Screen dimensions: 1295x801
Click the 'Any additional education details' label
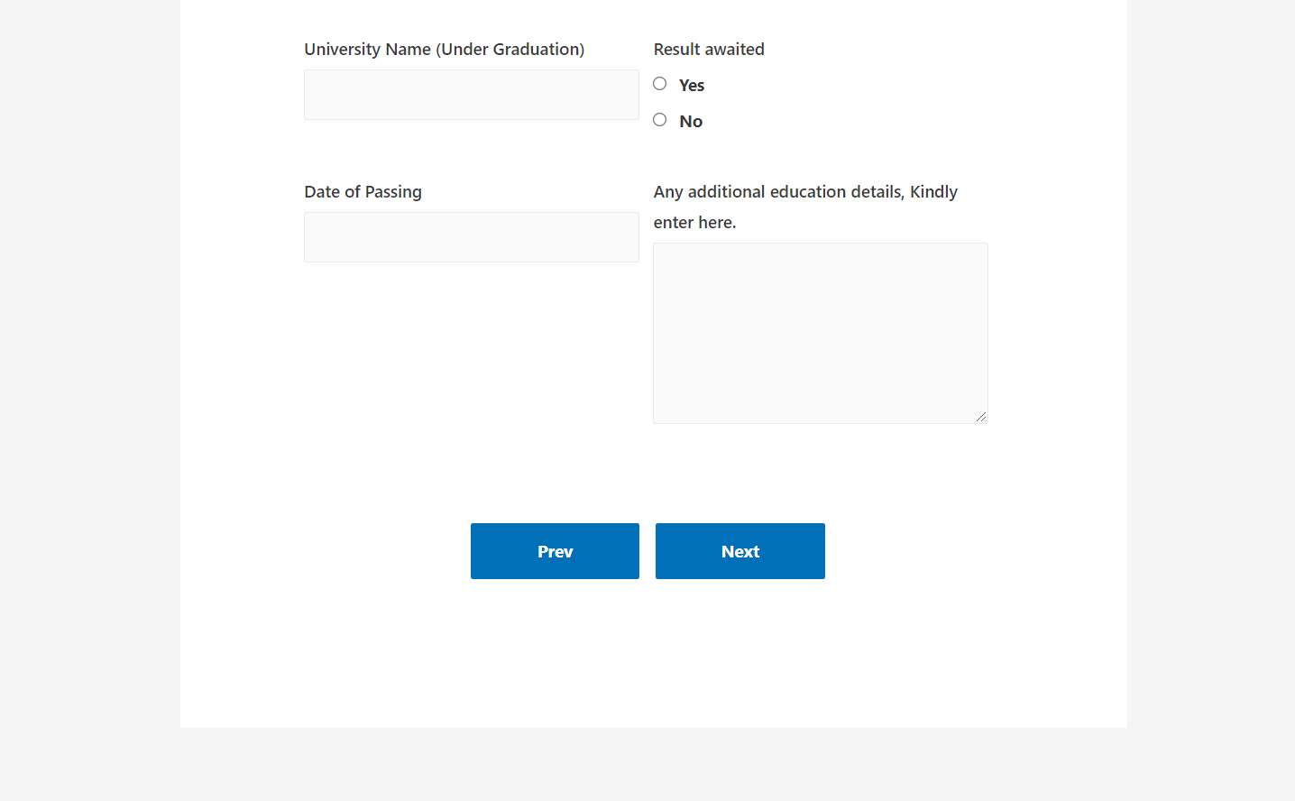(804, 192)
